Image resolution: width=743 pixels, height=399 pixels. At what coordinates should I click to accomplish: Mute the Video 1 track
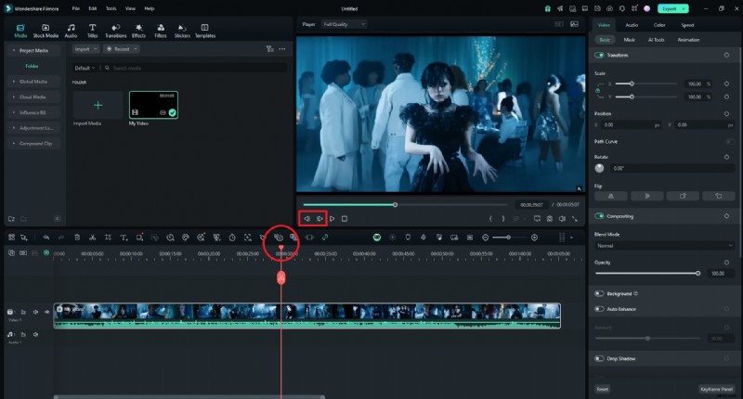(x=35, y=312)
